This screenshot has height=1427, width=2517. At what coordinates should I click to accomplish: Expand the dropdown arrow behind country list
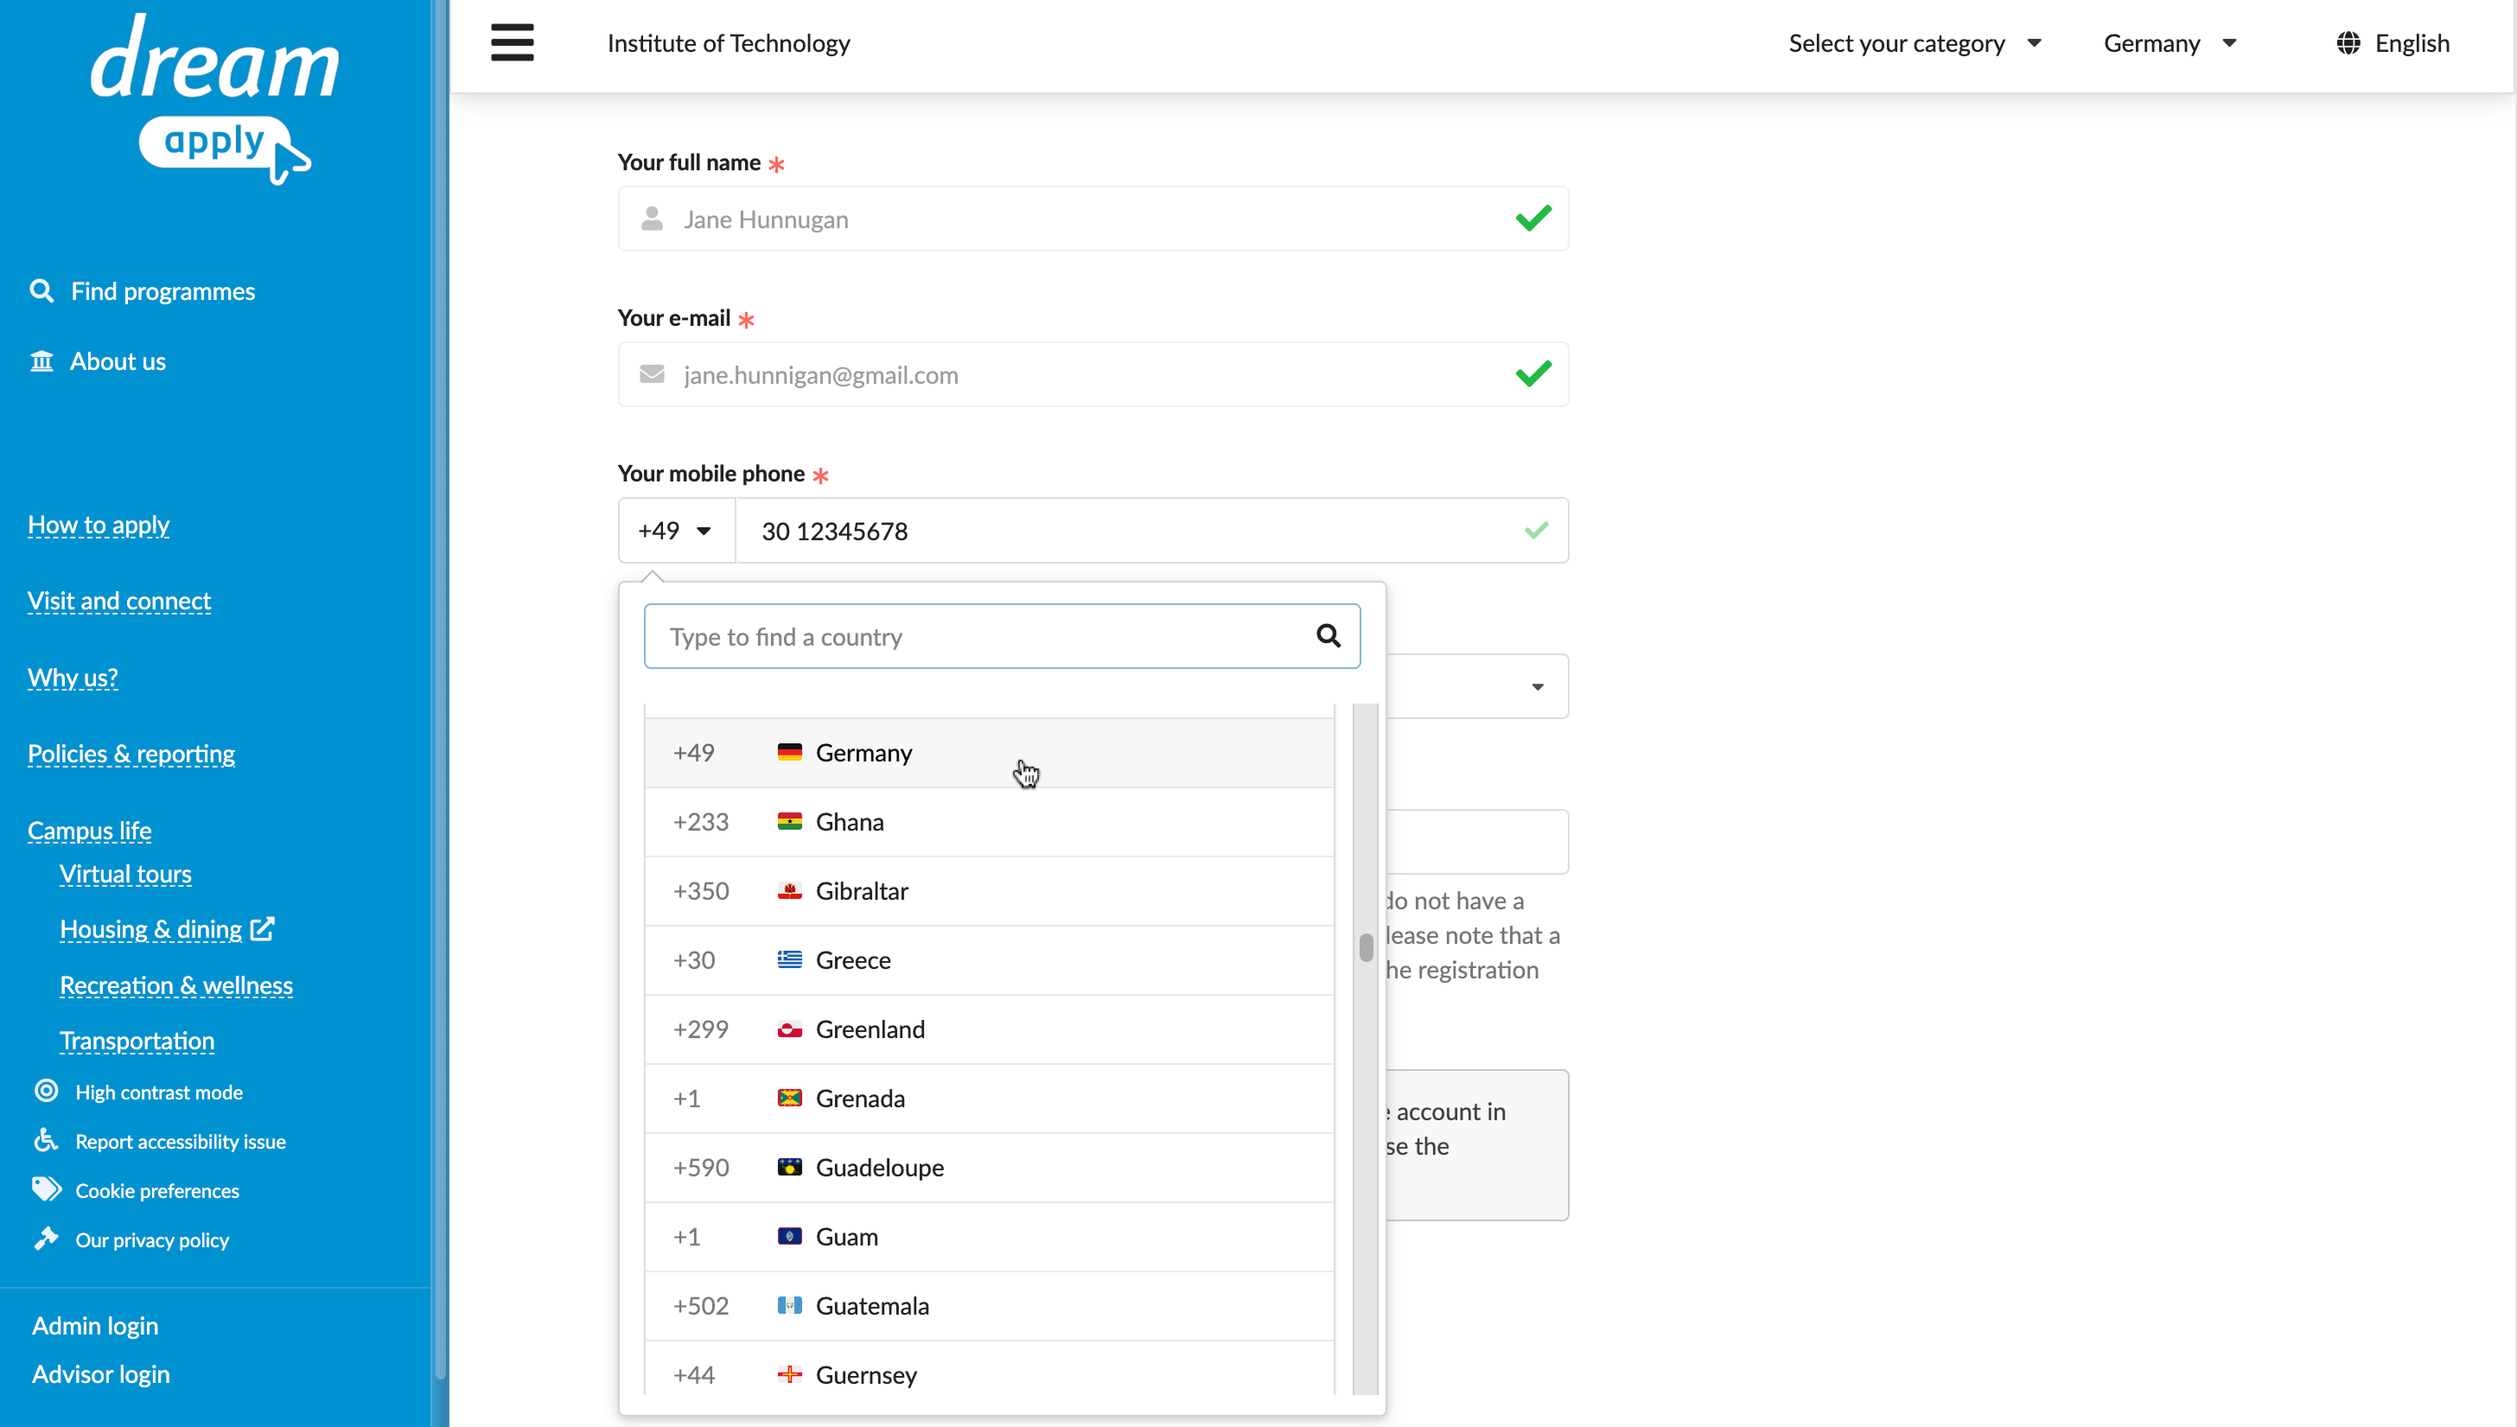pyautogui.click(x=1537, y=686)
